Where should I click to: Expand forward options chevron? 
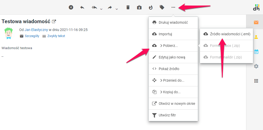click(x=117, y=9)
